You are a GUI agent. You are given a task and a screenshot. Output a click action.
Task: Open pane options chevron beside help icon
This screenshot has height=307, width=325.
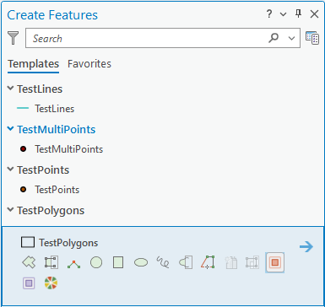[284, 14]
